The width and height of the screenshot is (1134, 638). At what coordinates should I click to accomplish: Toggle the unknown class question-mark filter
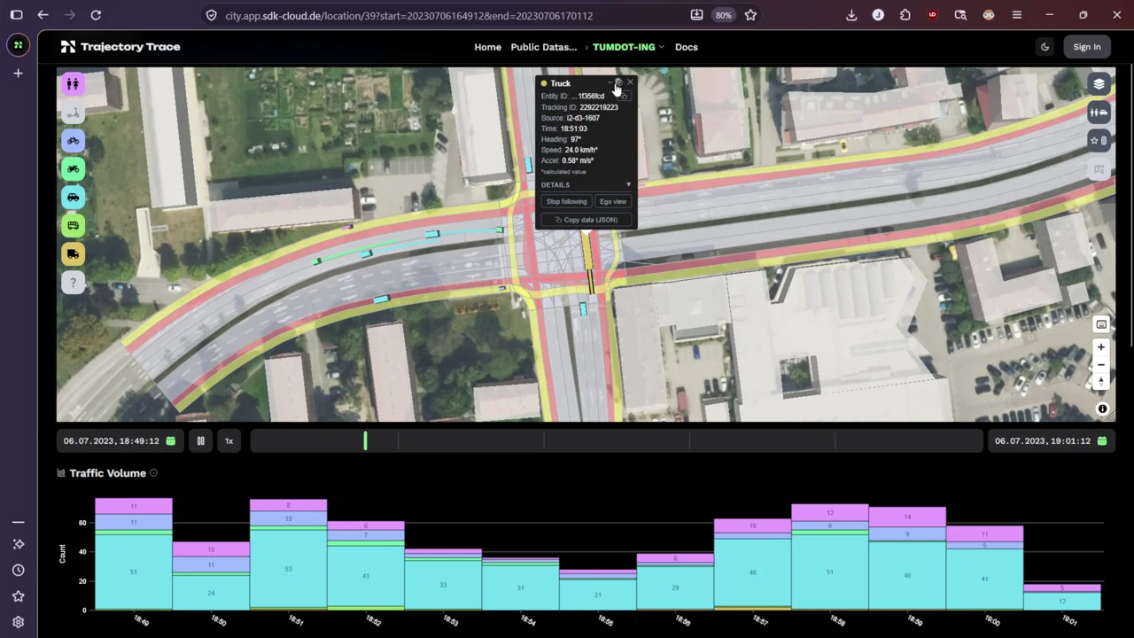tap(73, 283)
